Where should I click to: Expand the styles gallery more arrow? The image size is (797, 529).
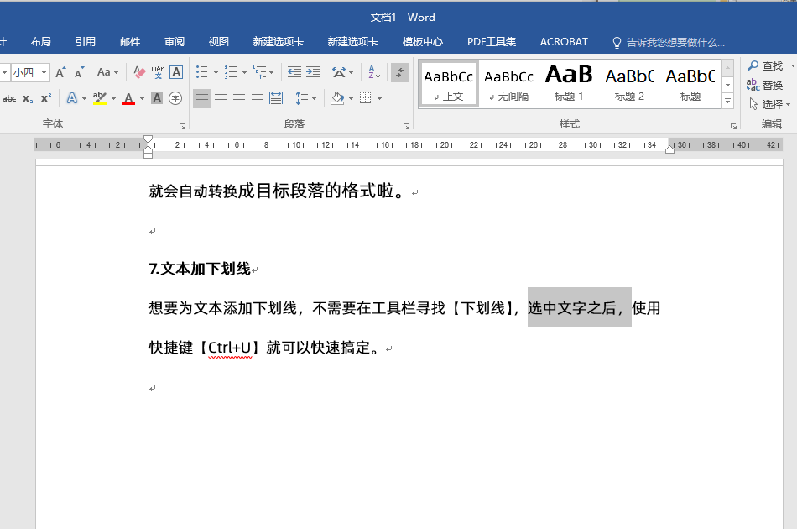[727, 102]
